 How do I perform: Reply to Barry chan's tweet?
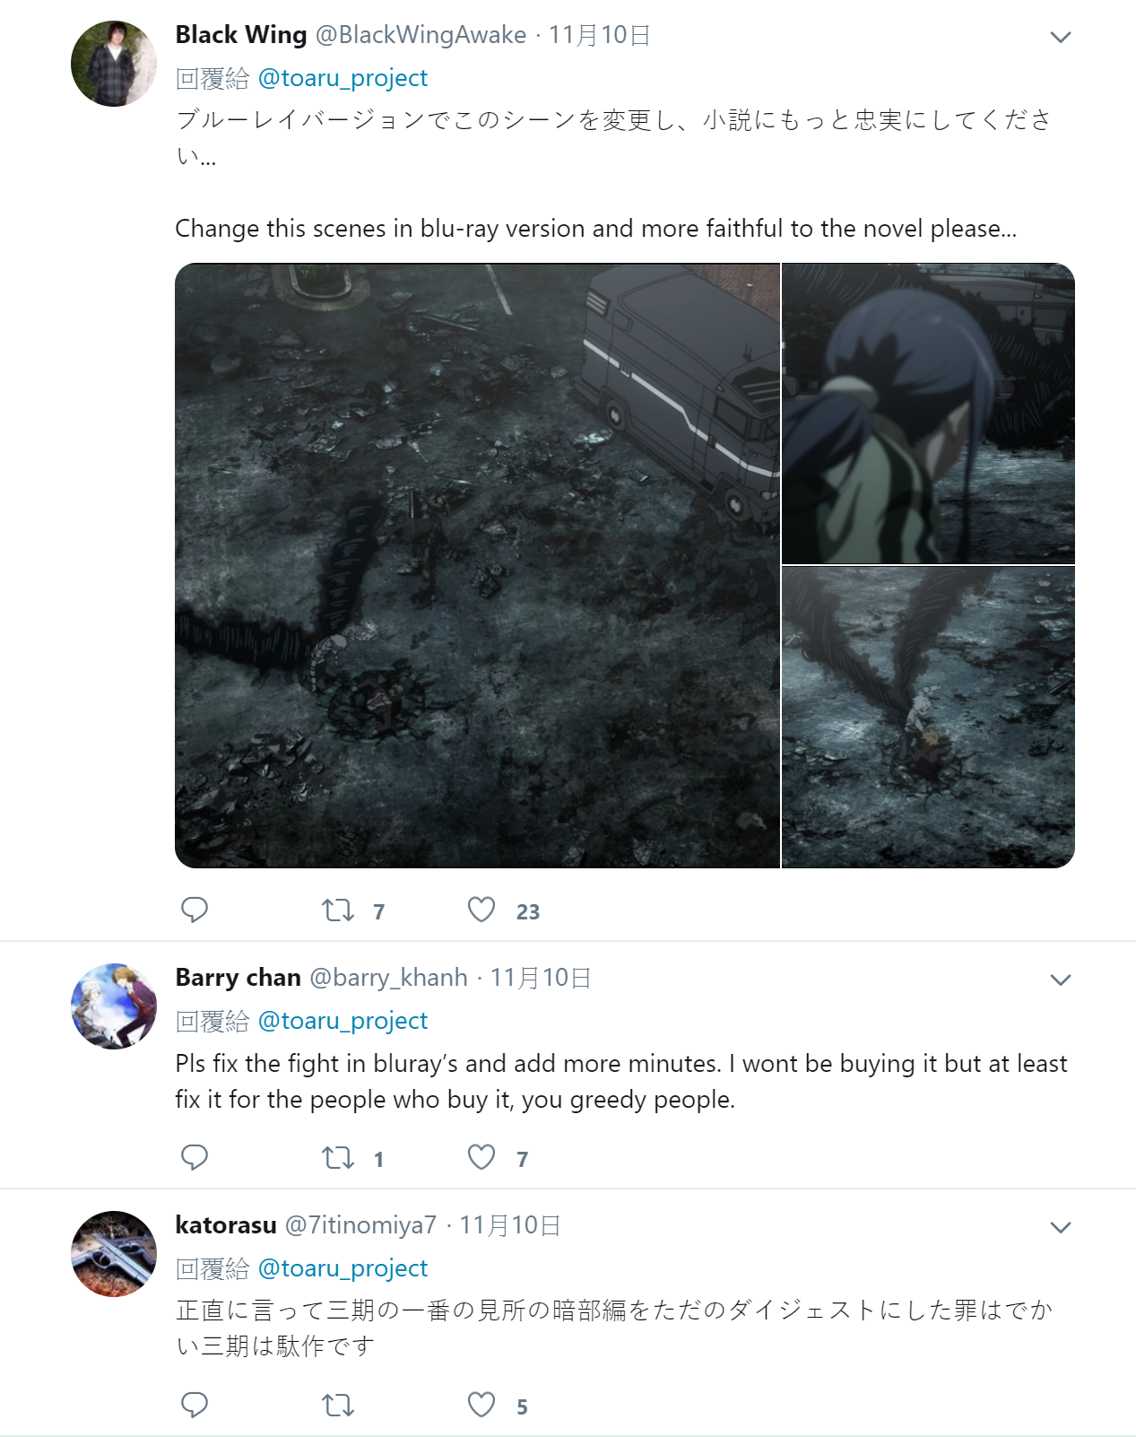tap(195, 1157)
